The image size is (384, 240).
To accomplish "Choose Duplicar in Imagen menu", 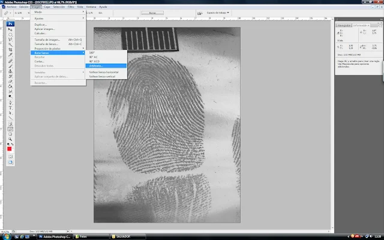I will pyautogui.click(x=58, y=25).
